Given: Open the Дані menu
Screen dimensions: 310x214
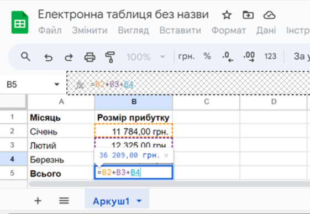Looking at the screenshot, I should (x=266, y=30).
